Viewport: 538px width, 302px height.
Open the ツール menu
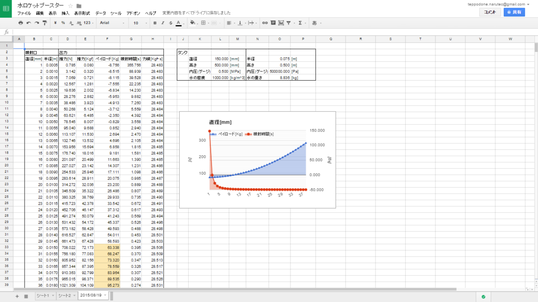click(x=116, y=13)
